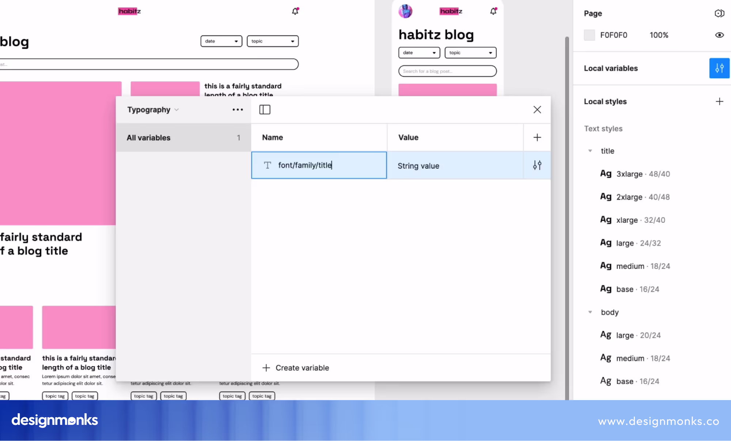Click the Name column header
Image resolution: width=731 pixels, height=441 pixels.
coord(273,137)
